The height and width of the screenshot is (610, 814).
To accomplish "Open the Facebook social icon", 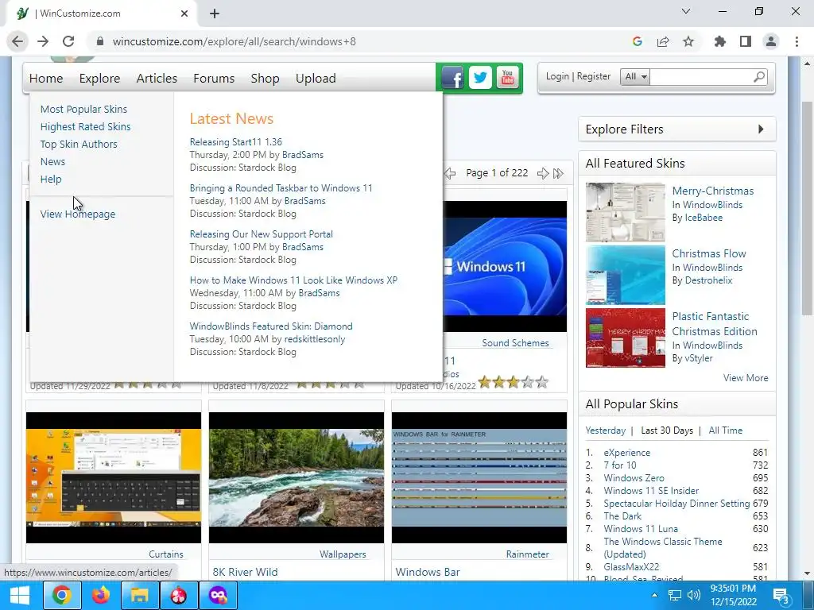I will click(452, 79).
